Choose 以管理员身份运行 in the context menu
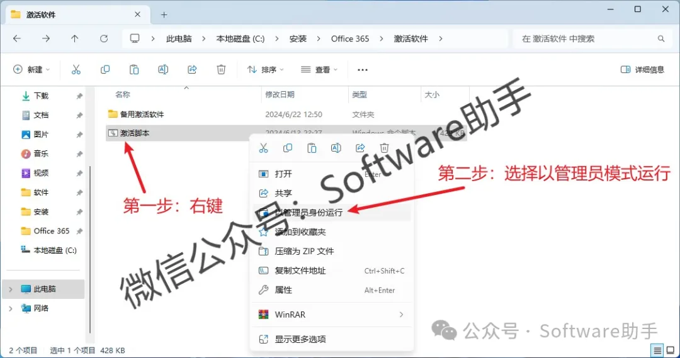The height and width of the screenshot is (358, 680). click(331, 213)
